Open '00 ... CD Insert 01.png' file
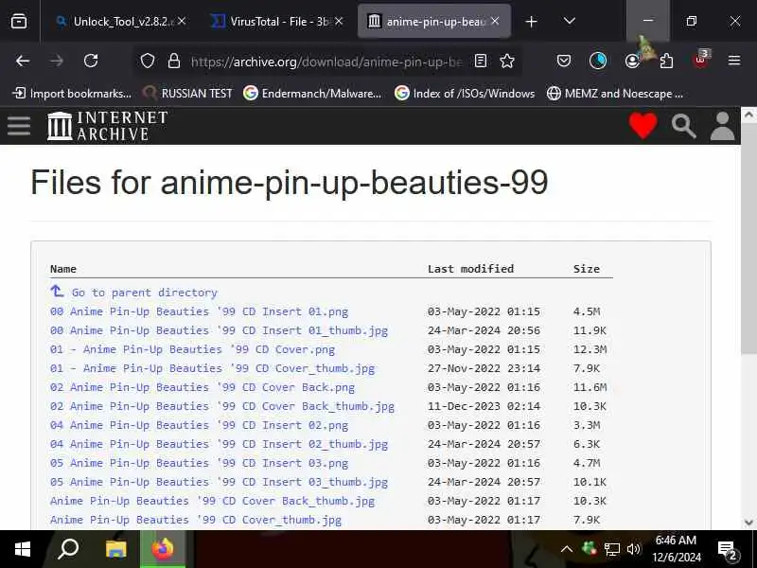 tap(199, 311)
